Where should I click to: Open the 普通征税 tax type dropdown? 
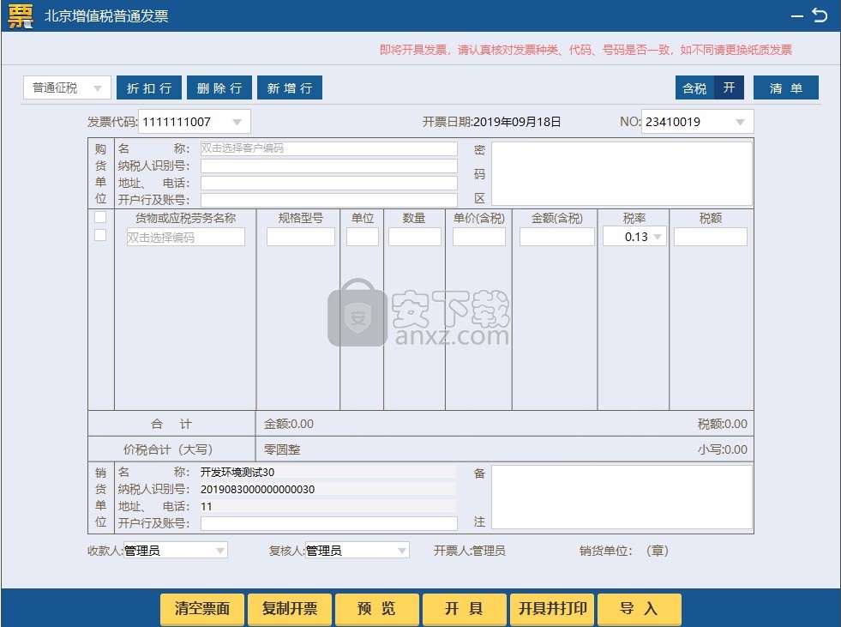click(68, 88)
